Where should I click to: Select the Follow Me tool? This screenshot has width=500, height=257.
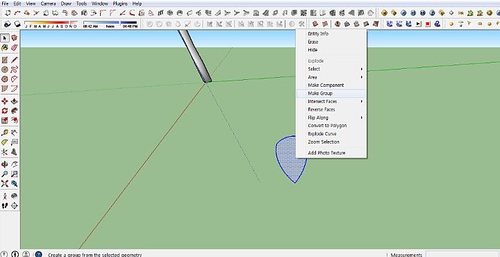14,110
